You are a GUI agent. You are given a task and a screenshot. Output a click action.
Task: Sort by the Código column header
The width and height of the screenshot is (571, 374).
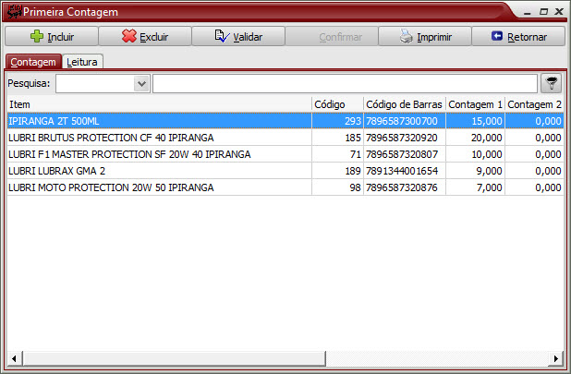click(337, 104)
